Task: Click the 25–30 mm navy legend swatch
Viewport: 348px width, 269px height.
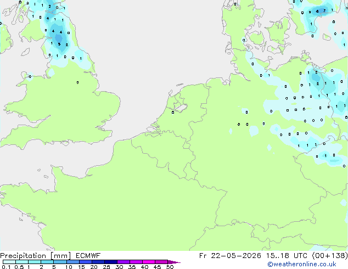Action: 110,262
